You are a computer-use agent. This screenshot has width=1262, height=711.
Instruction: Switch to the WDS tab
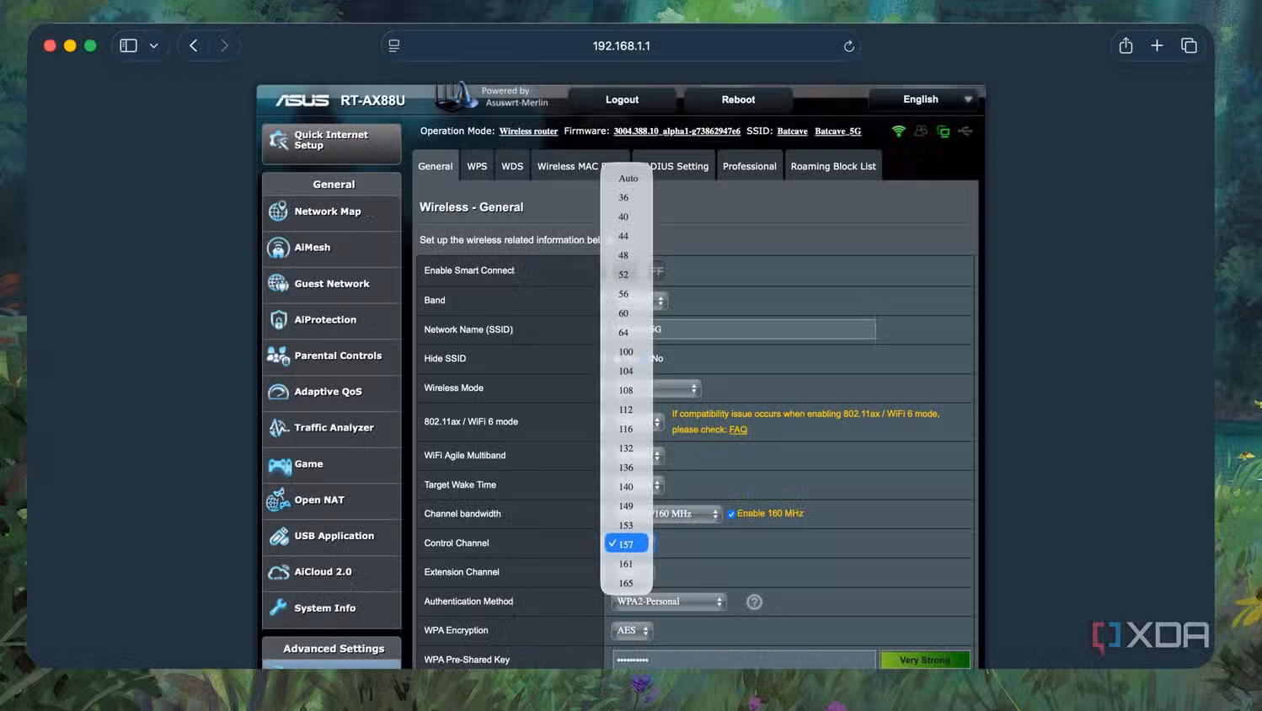(x=512, y=166)
